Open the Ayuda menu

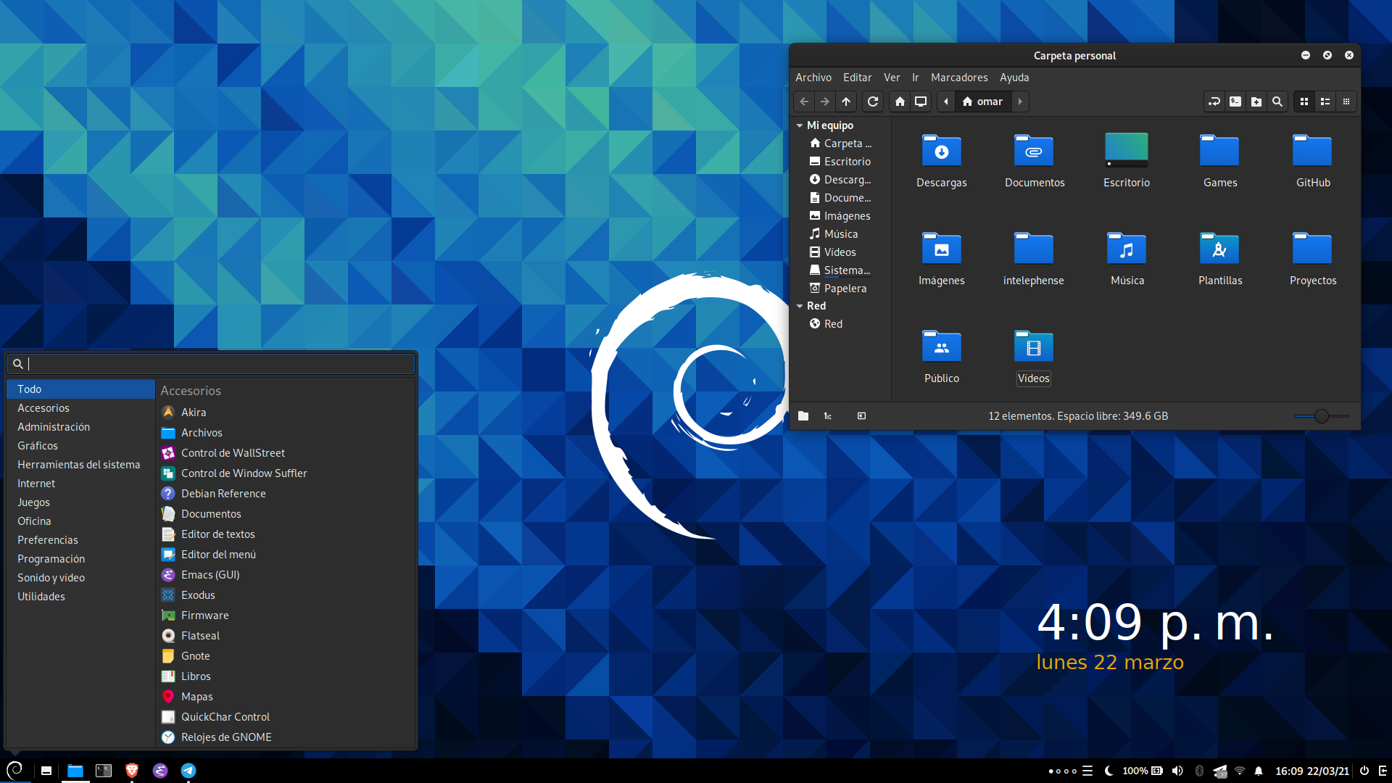coord(1014,78)
